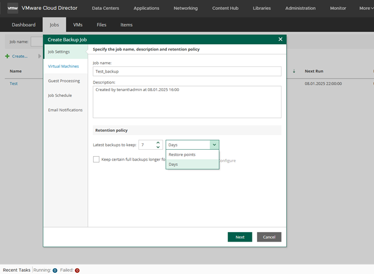Click the blue Running tasks counter icon
Screen dimensions: 374x274
(55, 270)
